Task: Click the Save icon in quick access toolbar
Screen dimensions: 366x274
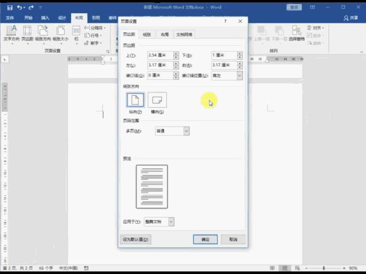Action: tap(10, 7)
